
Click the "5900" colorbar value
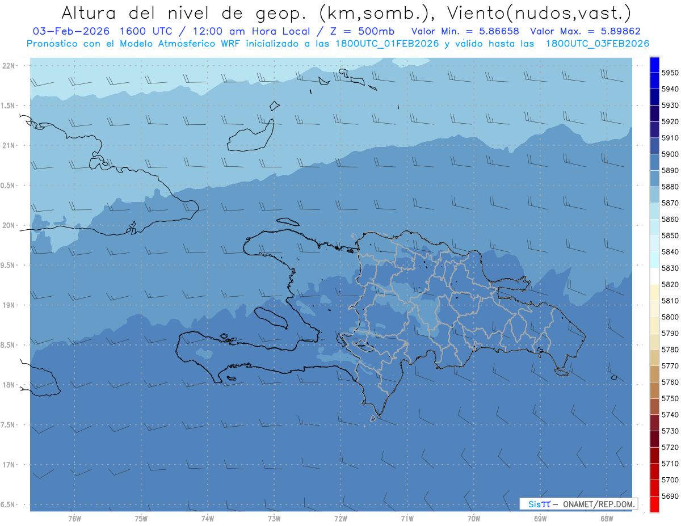[670, 154]
